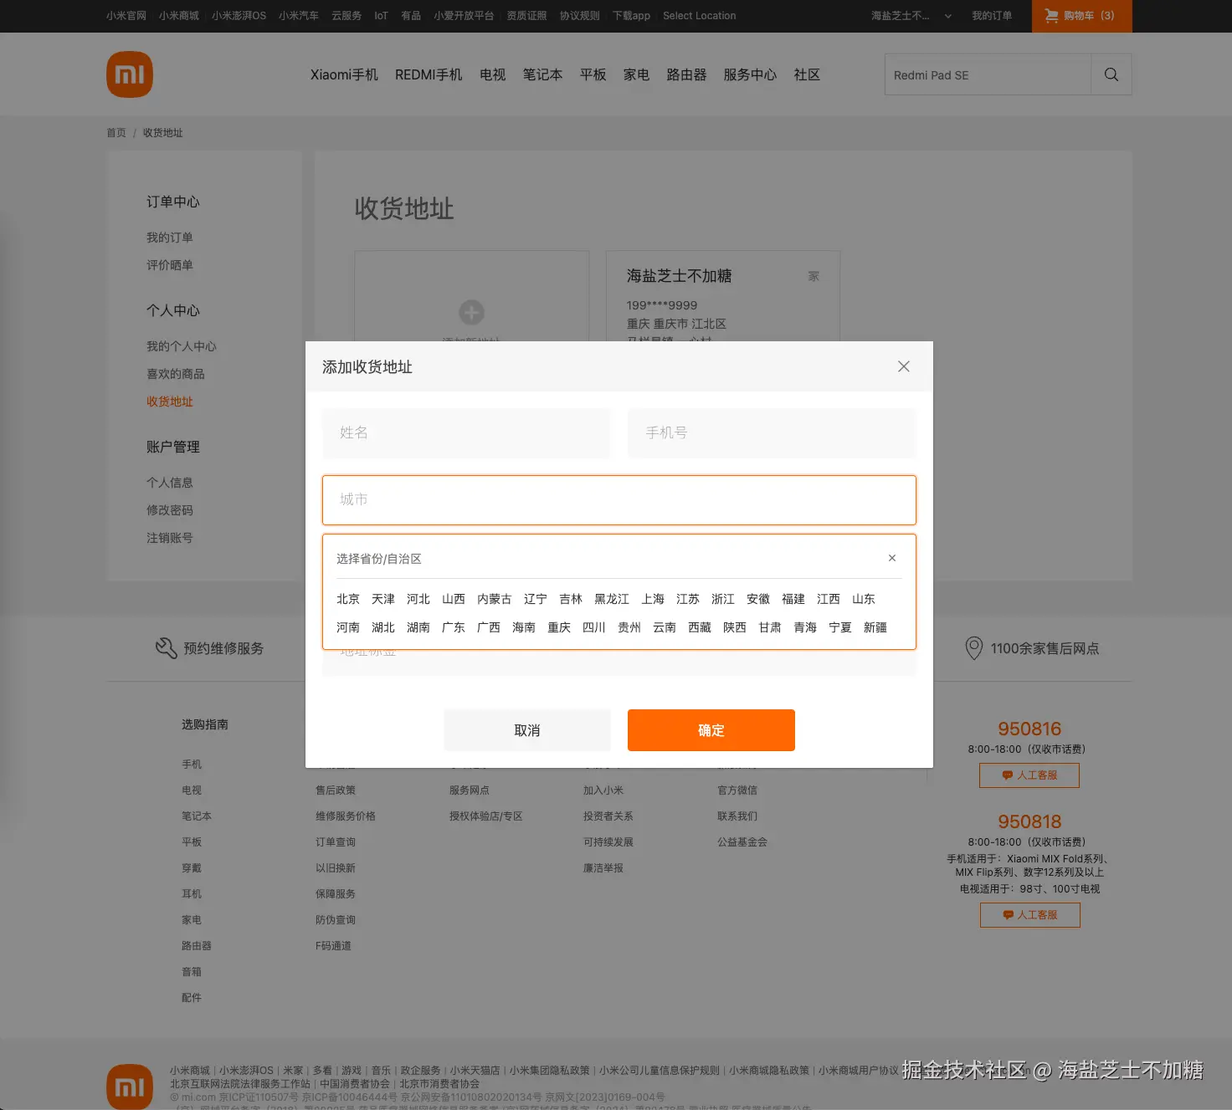Expand the account dropdown next to 海盐芝士不...
This screenshot has width=1232, height=1110.
947,16
